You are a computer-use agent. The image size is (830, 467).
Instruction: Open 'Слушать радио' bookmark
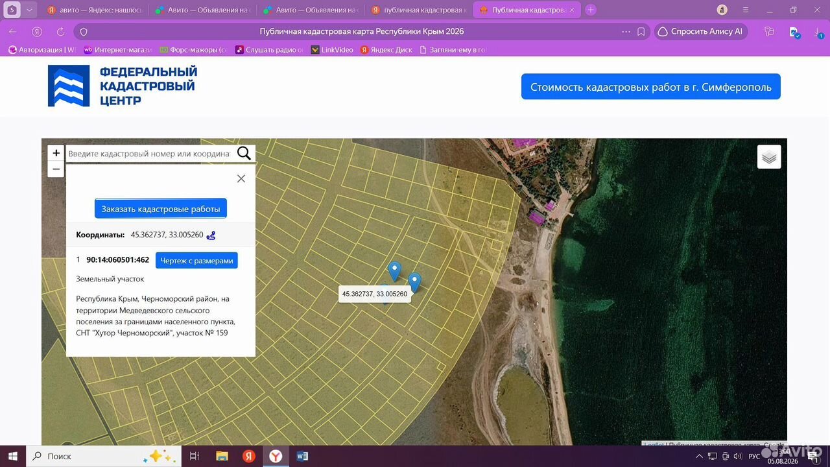pyautogui.click(x=269, y=50)
